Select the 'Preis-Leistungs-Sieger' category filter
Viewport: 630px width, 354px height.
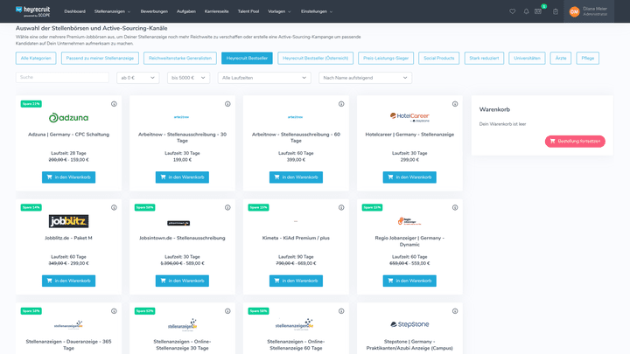pyautogui.click(x=386, y=59)
